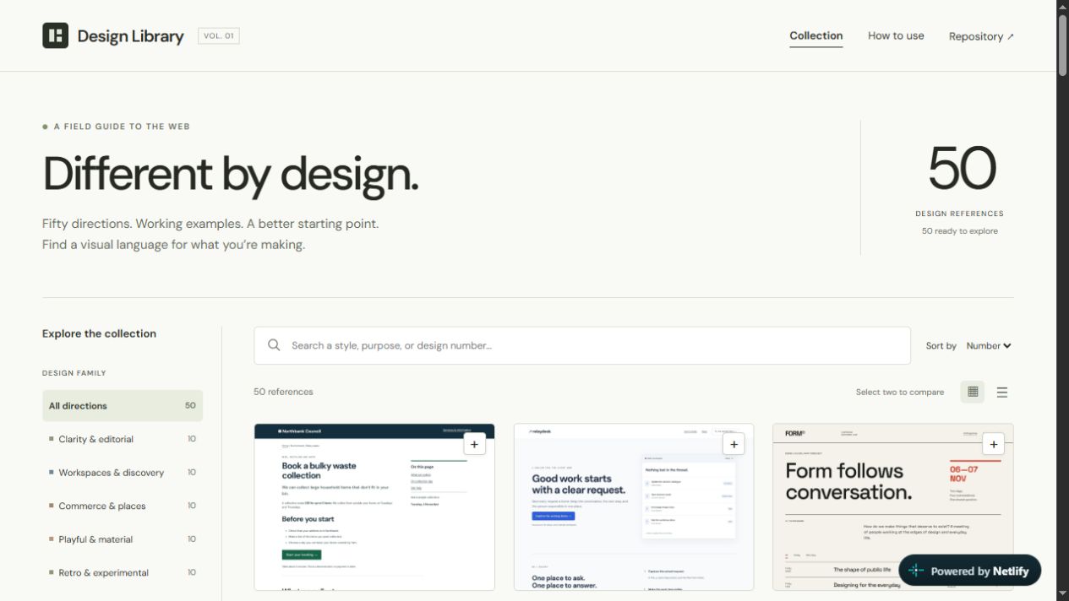Click the 'DESIGN REFERENCES' label
Image resolution: width=1069 pixels, height=601 pixels.
point(959,214)
